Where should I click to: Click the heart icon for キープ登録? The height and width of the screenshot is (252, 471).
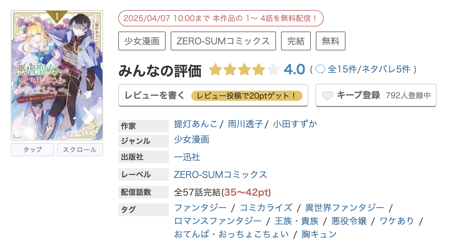(x=327, y=95)
